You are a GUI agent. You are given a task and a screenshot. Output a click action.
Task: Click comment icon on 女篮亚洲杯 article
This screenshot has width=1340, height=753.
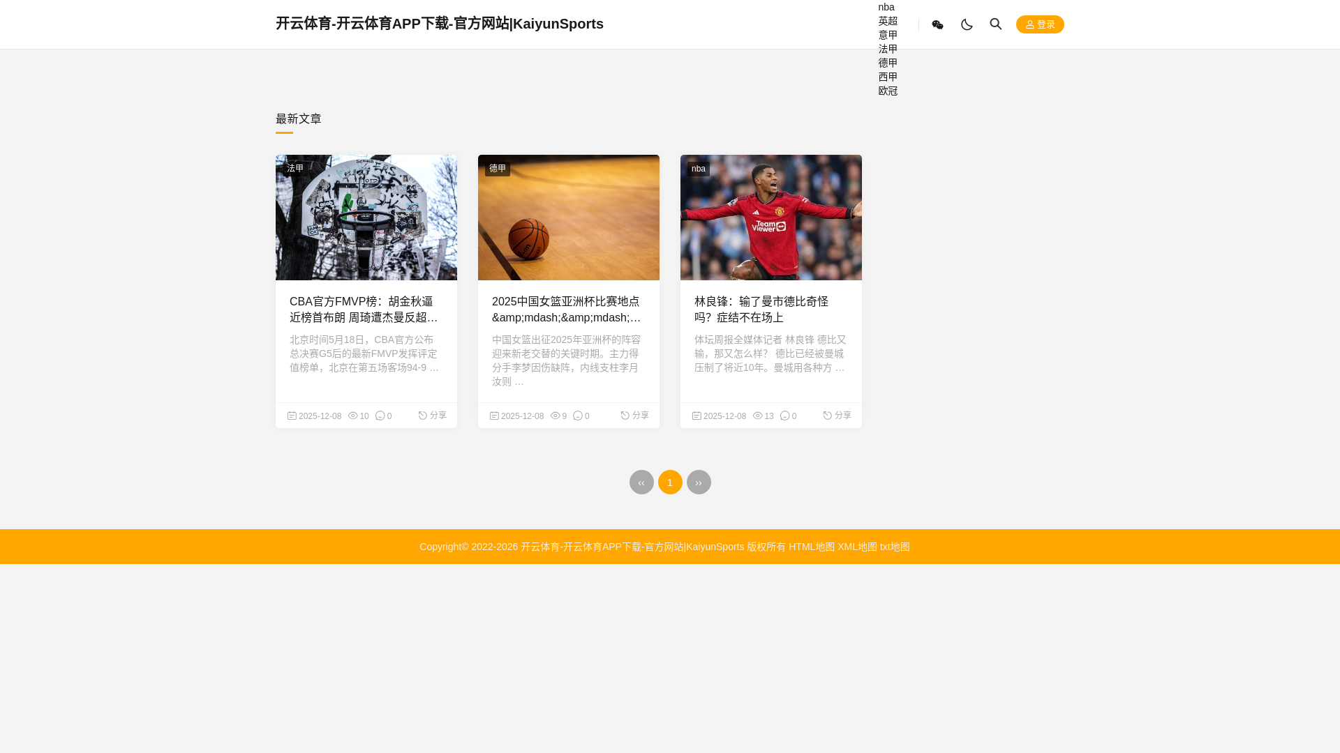click(x=578, y=416)
